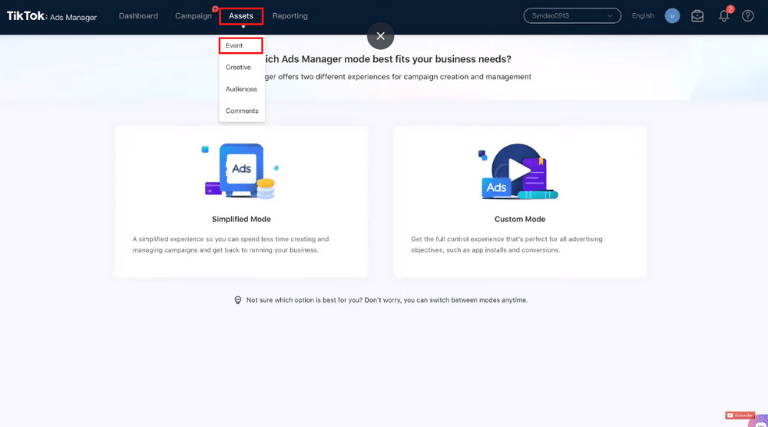Image resolution: width=768 pixels, height=427 pixels.
Task: Open the Reporting tab
Action: [x=290, y=15]
